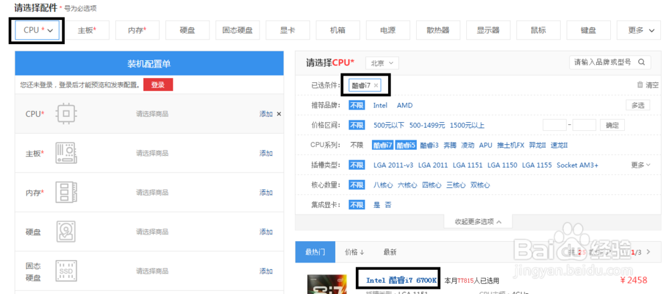The image size is (669, 294).
Task: Click the red 登录 button
Action: (x=158, y=85)
